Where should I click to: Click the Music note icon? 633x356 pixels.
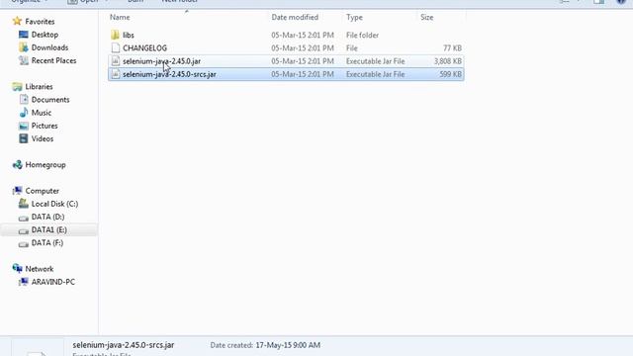(x=24, y=113)
